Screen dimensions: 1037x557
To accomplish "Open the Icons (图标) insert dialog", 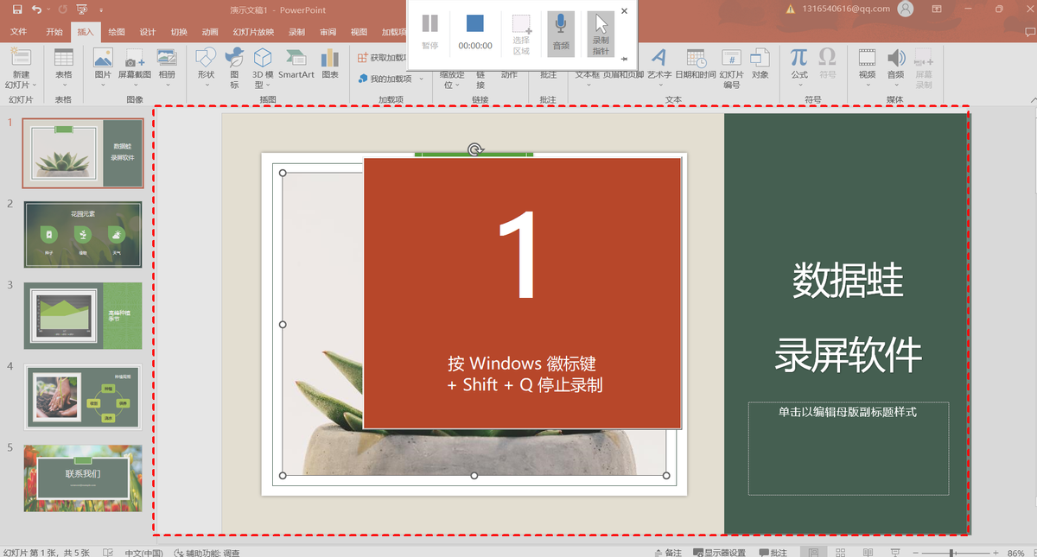I will coord(234,68).
